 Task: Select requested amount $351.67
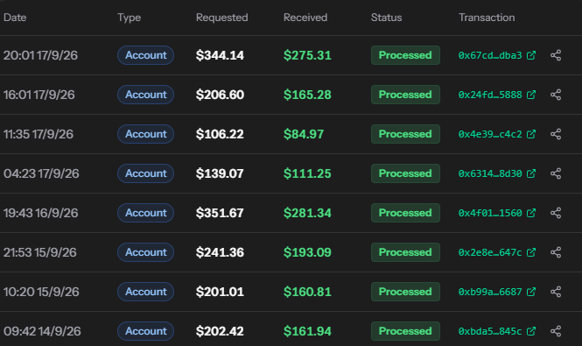pyautogui.click(x=220, y=213)
